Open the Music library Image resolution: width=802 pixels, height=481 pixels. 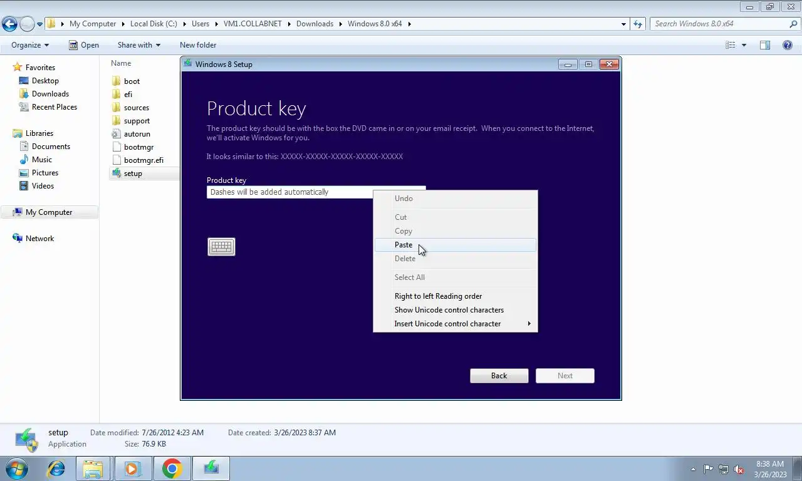click(42, 160)
